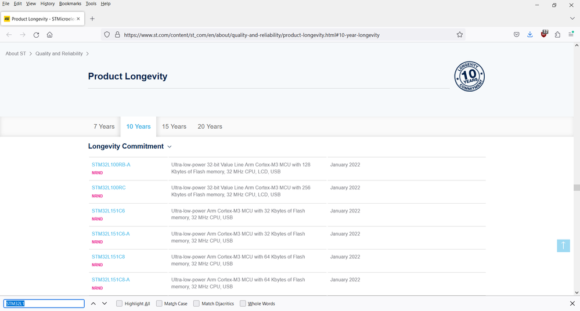Toggle Match Case checkbox
580x311 pixels.
pyautogui.click(x=159, y=303)
